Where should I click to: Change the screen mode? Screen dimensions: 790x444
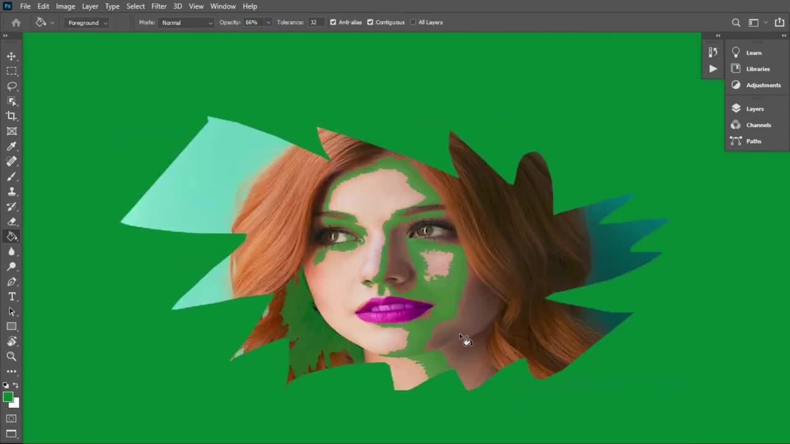pos(12,434)
